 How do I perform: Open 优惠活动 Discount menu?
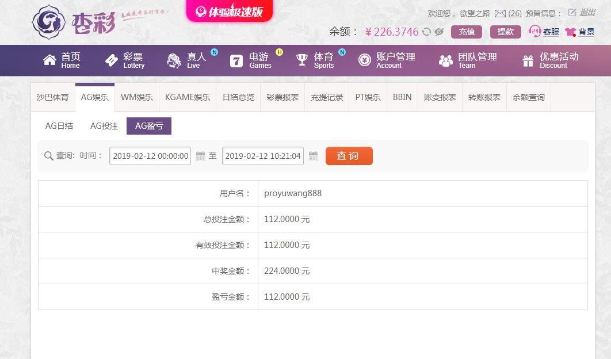559,60
